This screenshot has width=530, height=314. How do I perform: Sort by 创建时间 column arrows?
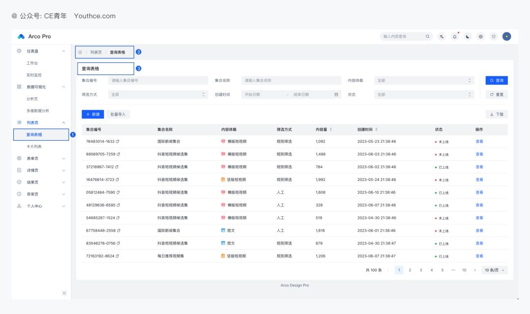click(376, 130)
